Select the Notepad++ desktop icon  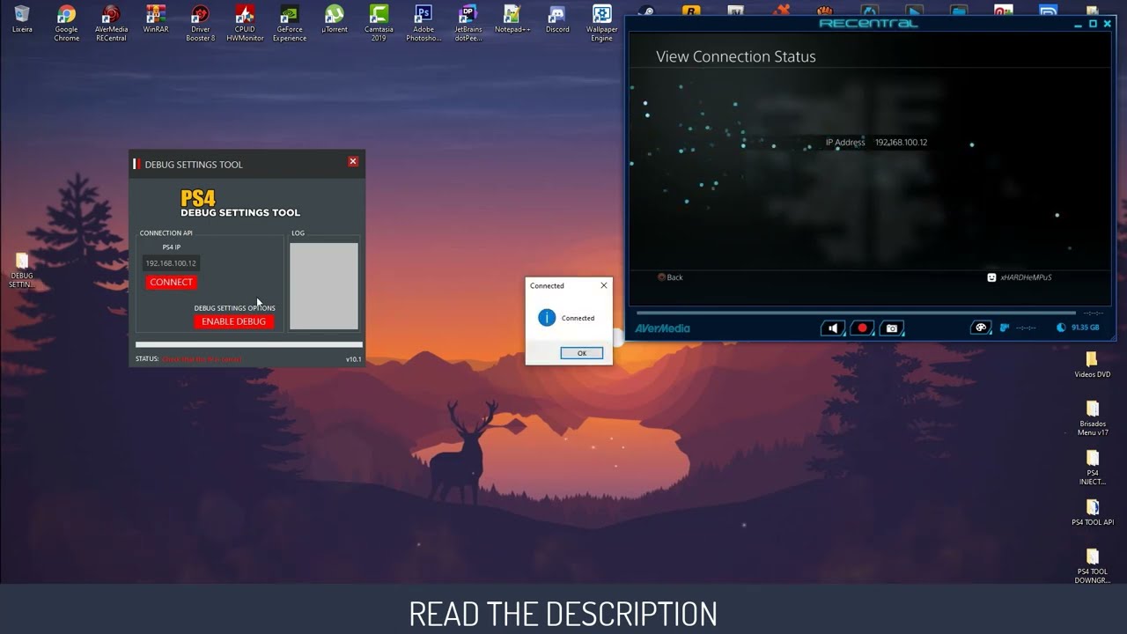pos(512,19)
